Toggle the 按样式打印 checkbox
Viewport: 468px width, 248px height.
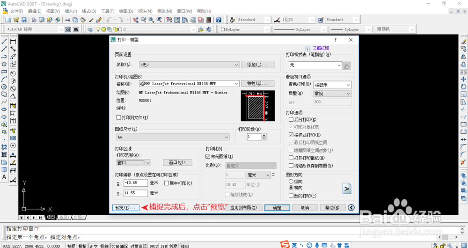pyautogui.click(x=291, y=135)
